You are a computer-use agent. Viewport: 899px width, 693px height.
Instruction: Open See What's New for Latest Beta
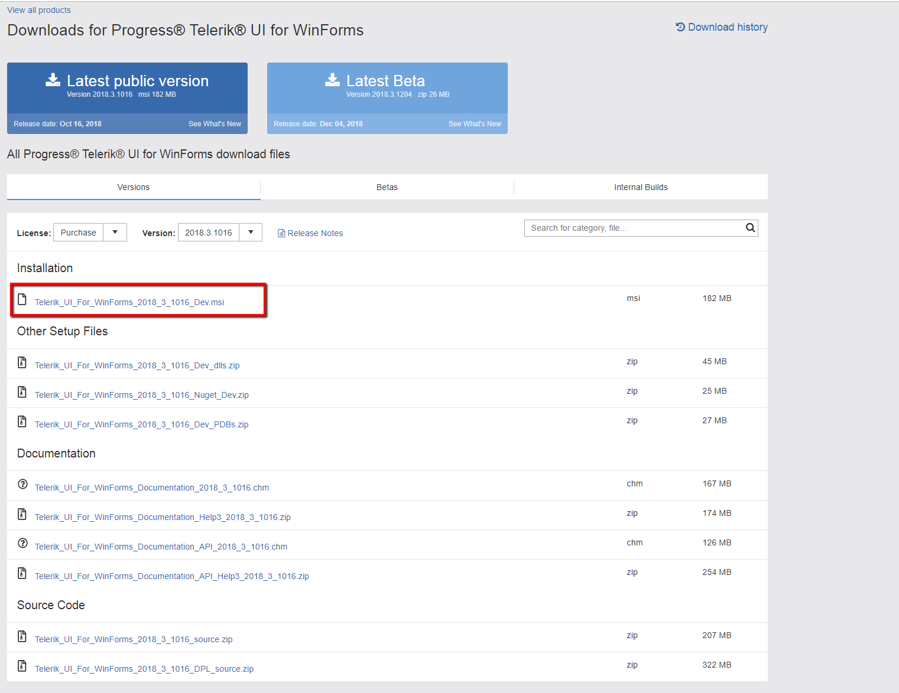point(475,124)
